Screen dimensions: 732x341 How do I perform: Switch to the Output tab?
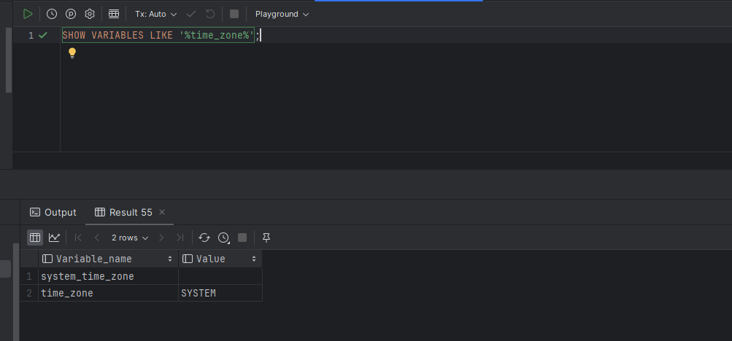[53, 213]
